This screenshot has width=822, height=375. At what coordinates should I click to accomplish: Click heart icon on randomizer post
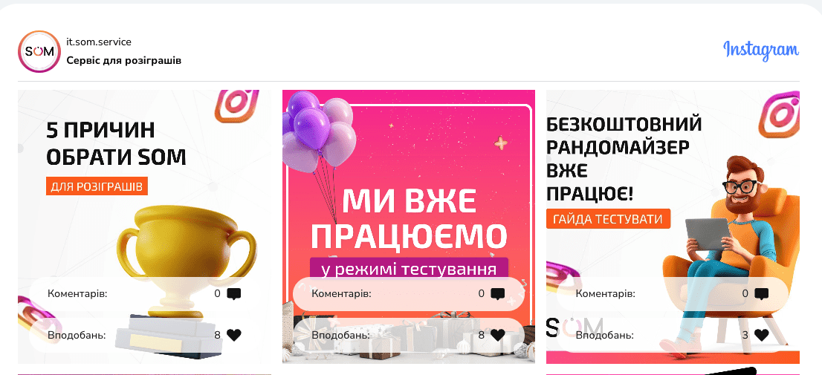pyautogui.click(x=761, y=335)
